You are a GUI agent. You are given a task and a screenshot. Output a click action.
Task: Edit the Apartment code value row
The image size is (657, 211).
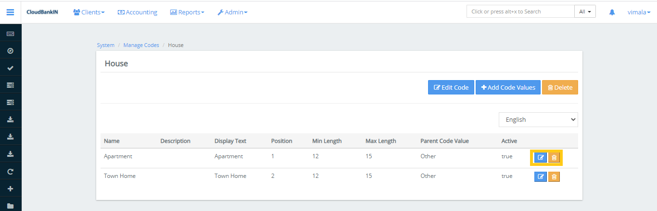[541, 157]
